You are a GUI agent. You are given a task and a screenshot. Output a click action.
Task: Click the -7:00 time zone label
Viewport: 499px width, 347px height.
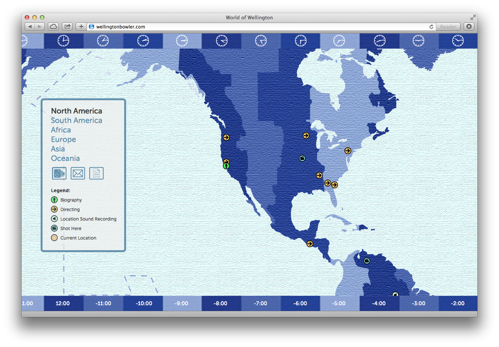click(x=261, y=303)
